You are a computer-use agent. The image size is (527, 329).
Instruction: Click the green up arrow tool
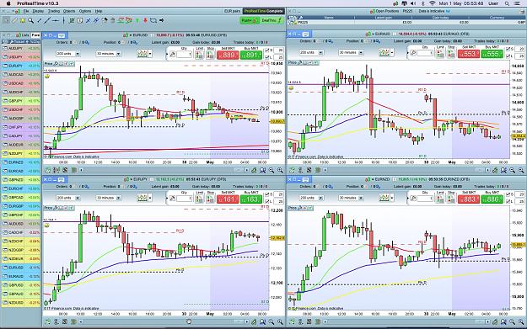click(x=137, y=20)
